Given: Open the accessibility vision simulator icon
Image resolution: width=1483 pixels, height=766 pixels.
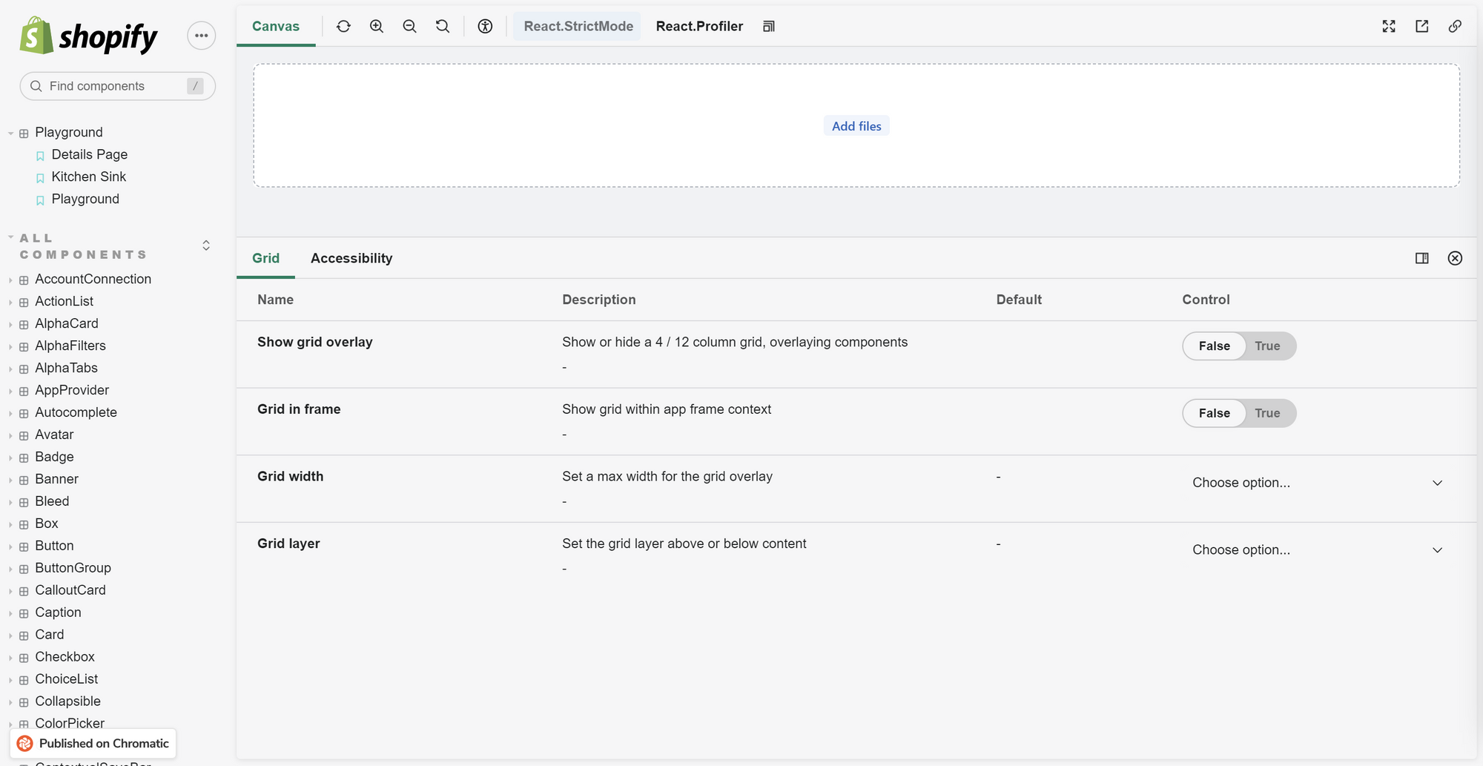Looking at the screenshot, I should tap(485, 26).
